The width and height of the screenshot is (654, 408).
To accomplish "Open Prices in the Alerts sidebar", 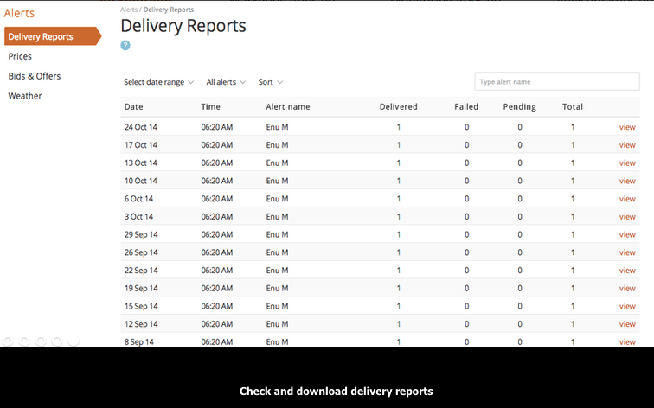I will (x=20, y=56).
